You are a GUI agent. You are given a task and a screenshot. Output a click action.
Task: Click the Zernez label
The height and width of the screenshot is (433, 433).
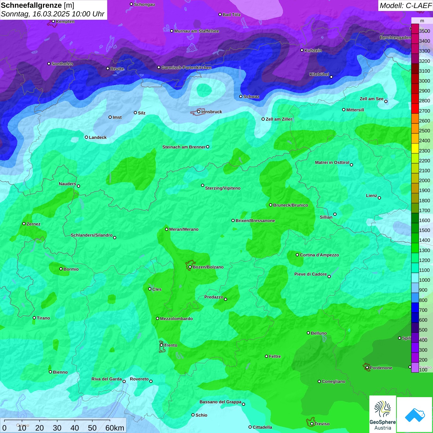(x=33, y=224)
